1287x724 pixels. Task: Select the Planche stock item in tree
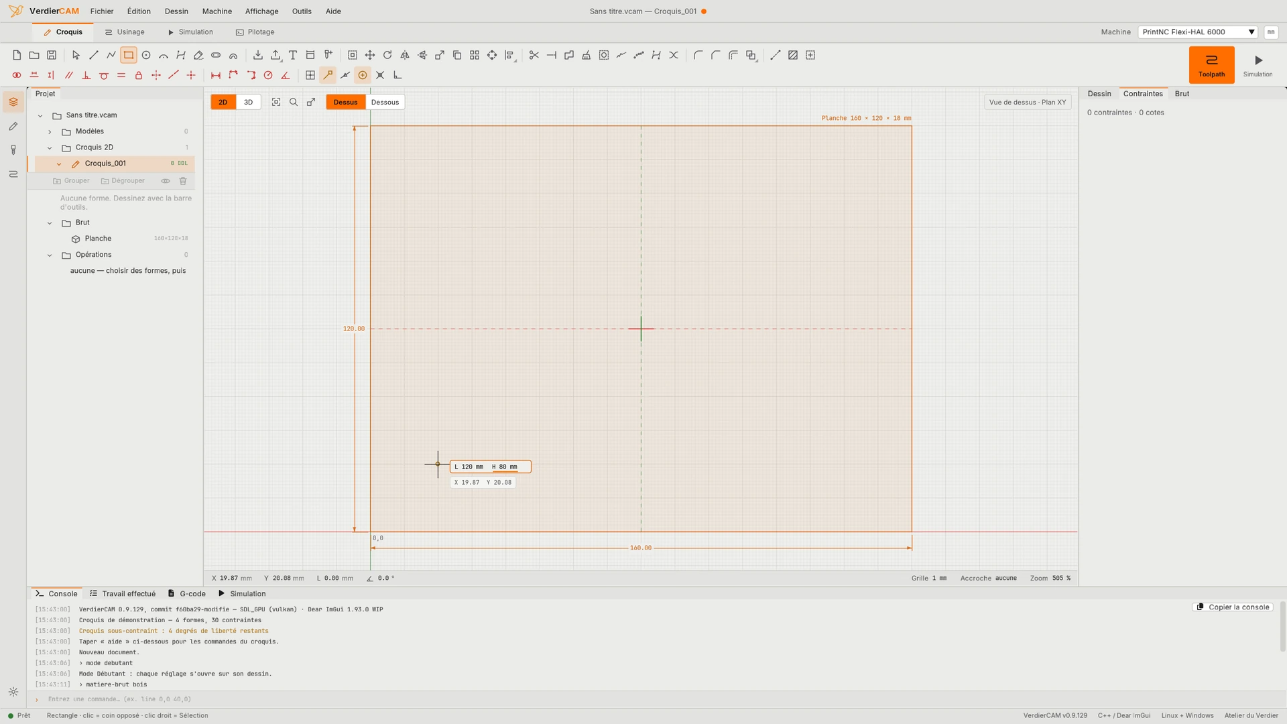pyautogui.click(x=115, y=239)
